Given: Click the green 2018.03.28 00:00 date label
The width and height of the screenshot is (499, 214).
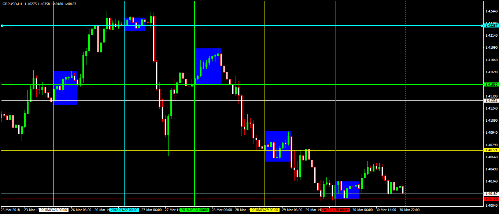Looking at the screenshot, I should click(195, 210).
